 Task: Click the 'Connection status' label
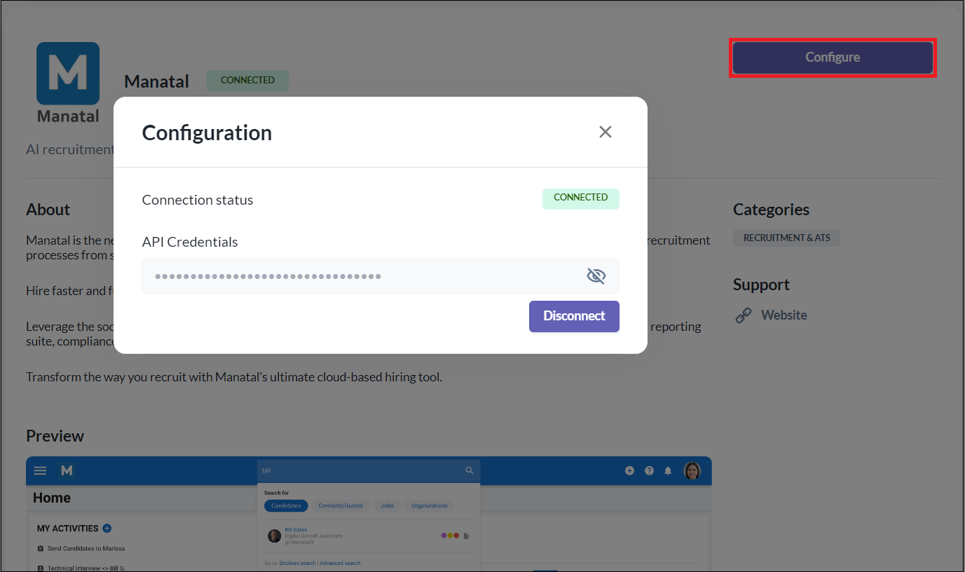click(x=198, y=200)
